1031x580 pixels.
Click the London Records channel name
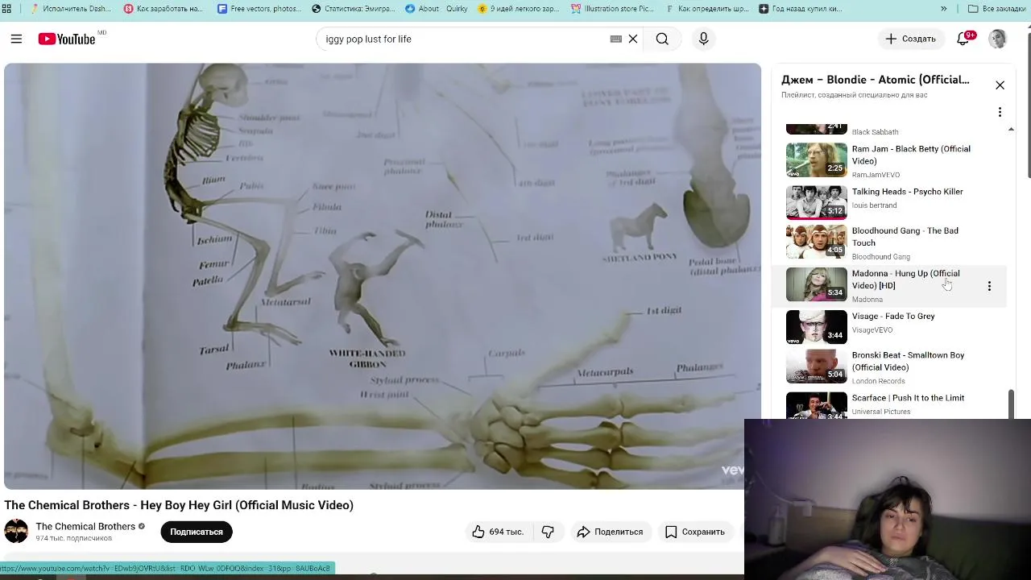tap(879, 381)
